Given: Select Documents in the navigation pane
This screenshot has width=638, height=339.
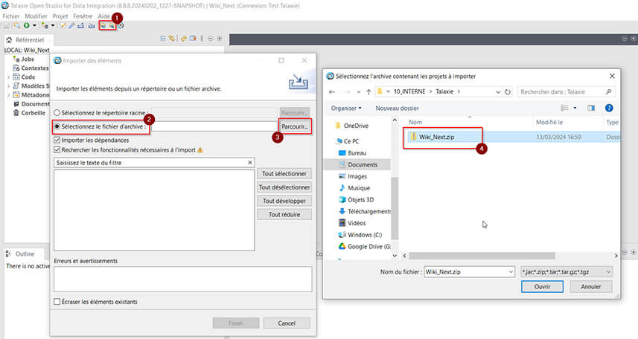Looking at the screenshot, I should (x=358, y=164).
